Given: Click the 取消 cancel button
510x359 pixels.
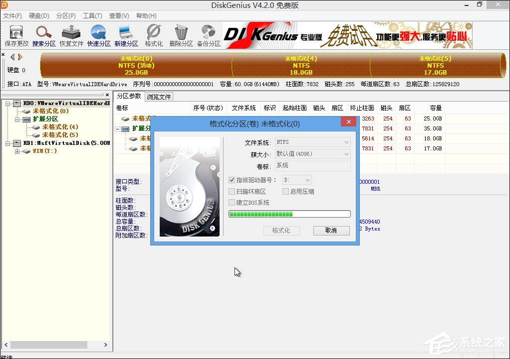Looking at the screenshot, I should pos(331,231).
